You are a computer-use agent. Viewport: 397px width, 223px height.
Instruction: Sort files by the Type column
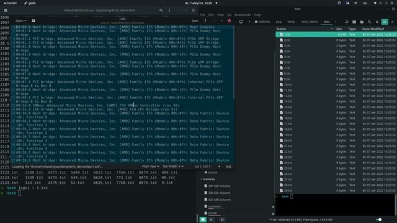(x=352, y=29)
